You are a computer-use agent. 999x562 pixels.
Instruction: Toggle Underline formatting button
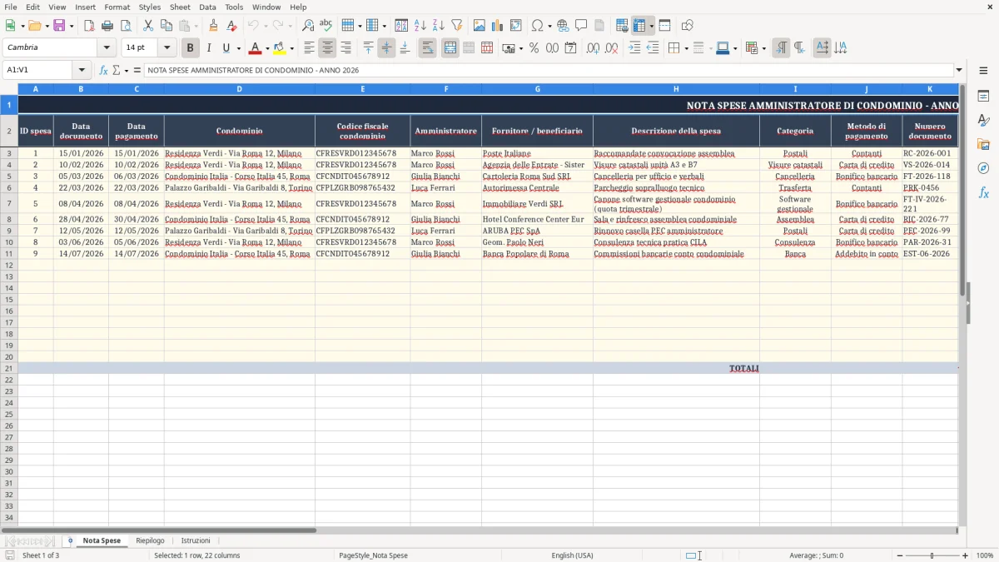point(226,48)
